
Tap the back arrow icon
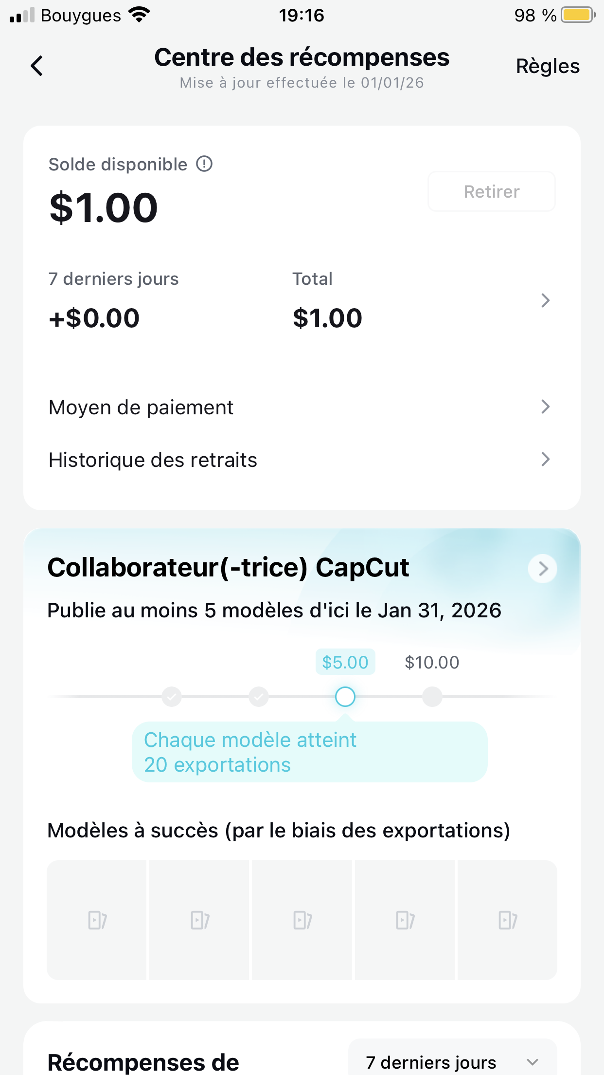point(37,66)
